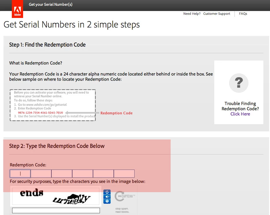Refresh the CAPTCHA challenge image
The height and width of the screenshot is (215, 270).
click(x=107, y=192)
